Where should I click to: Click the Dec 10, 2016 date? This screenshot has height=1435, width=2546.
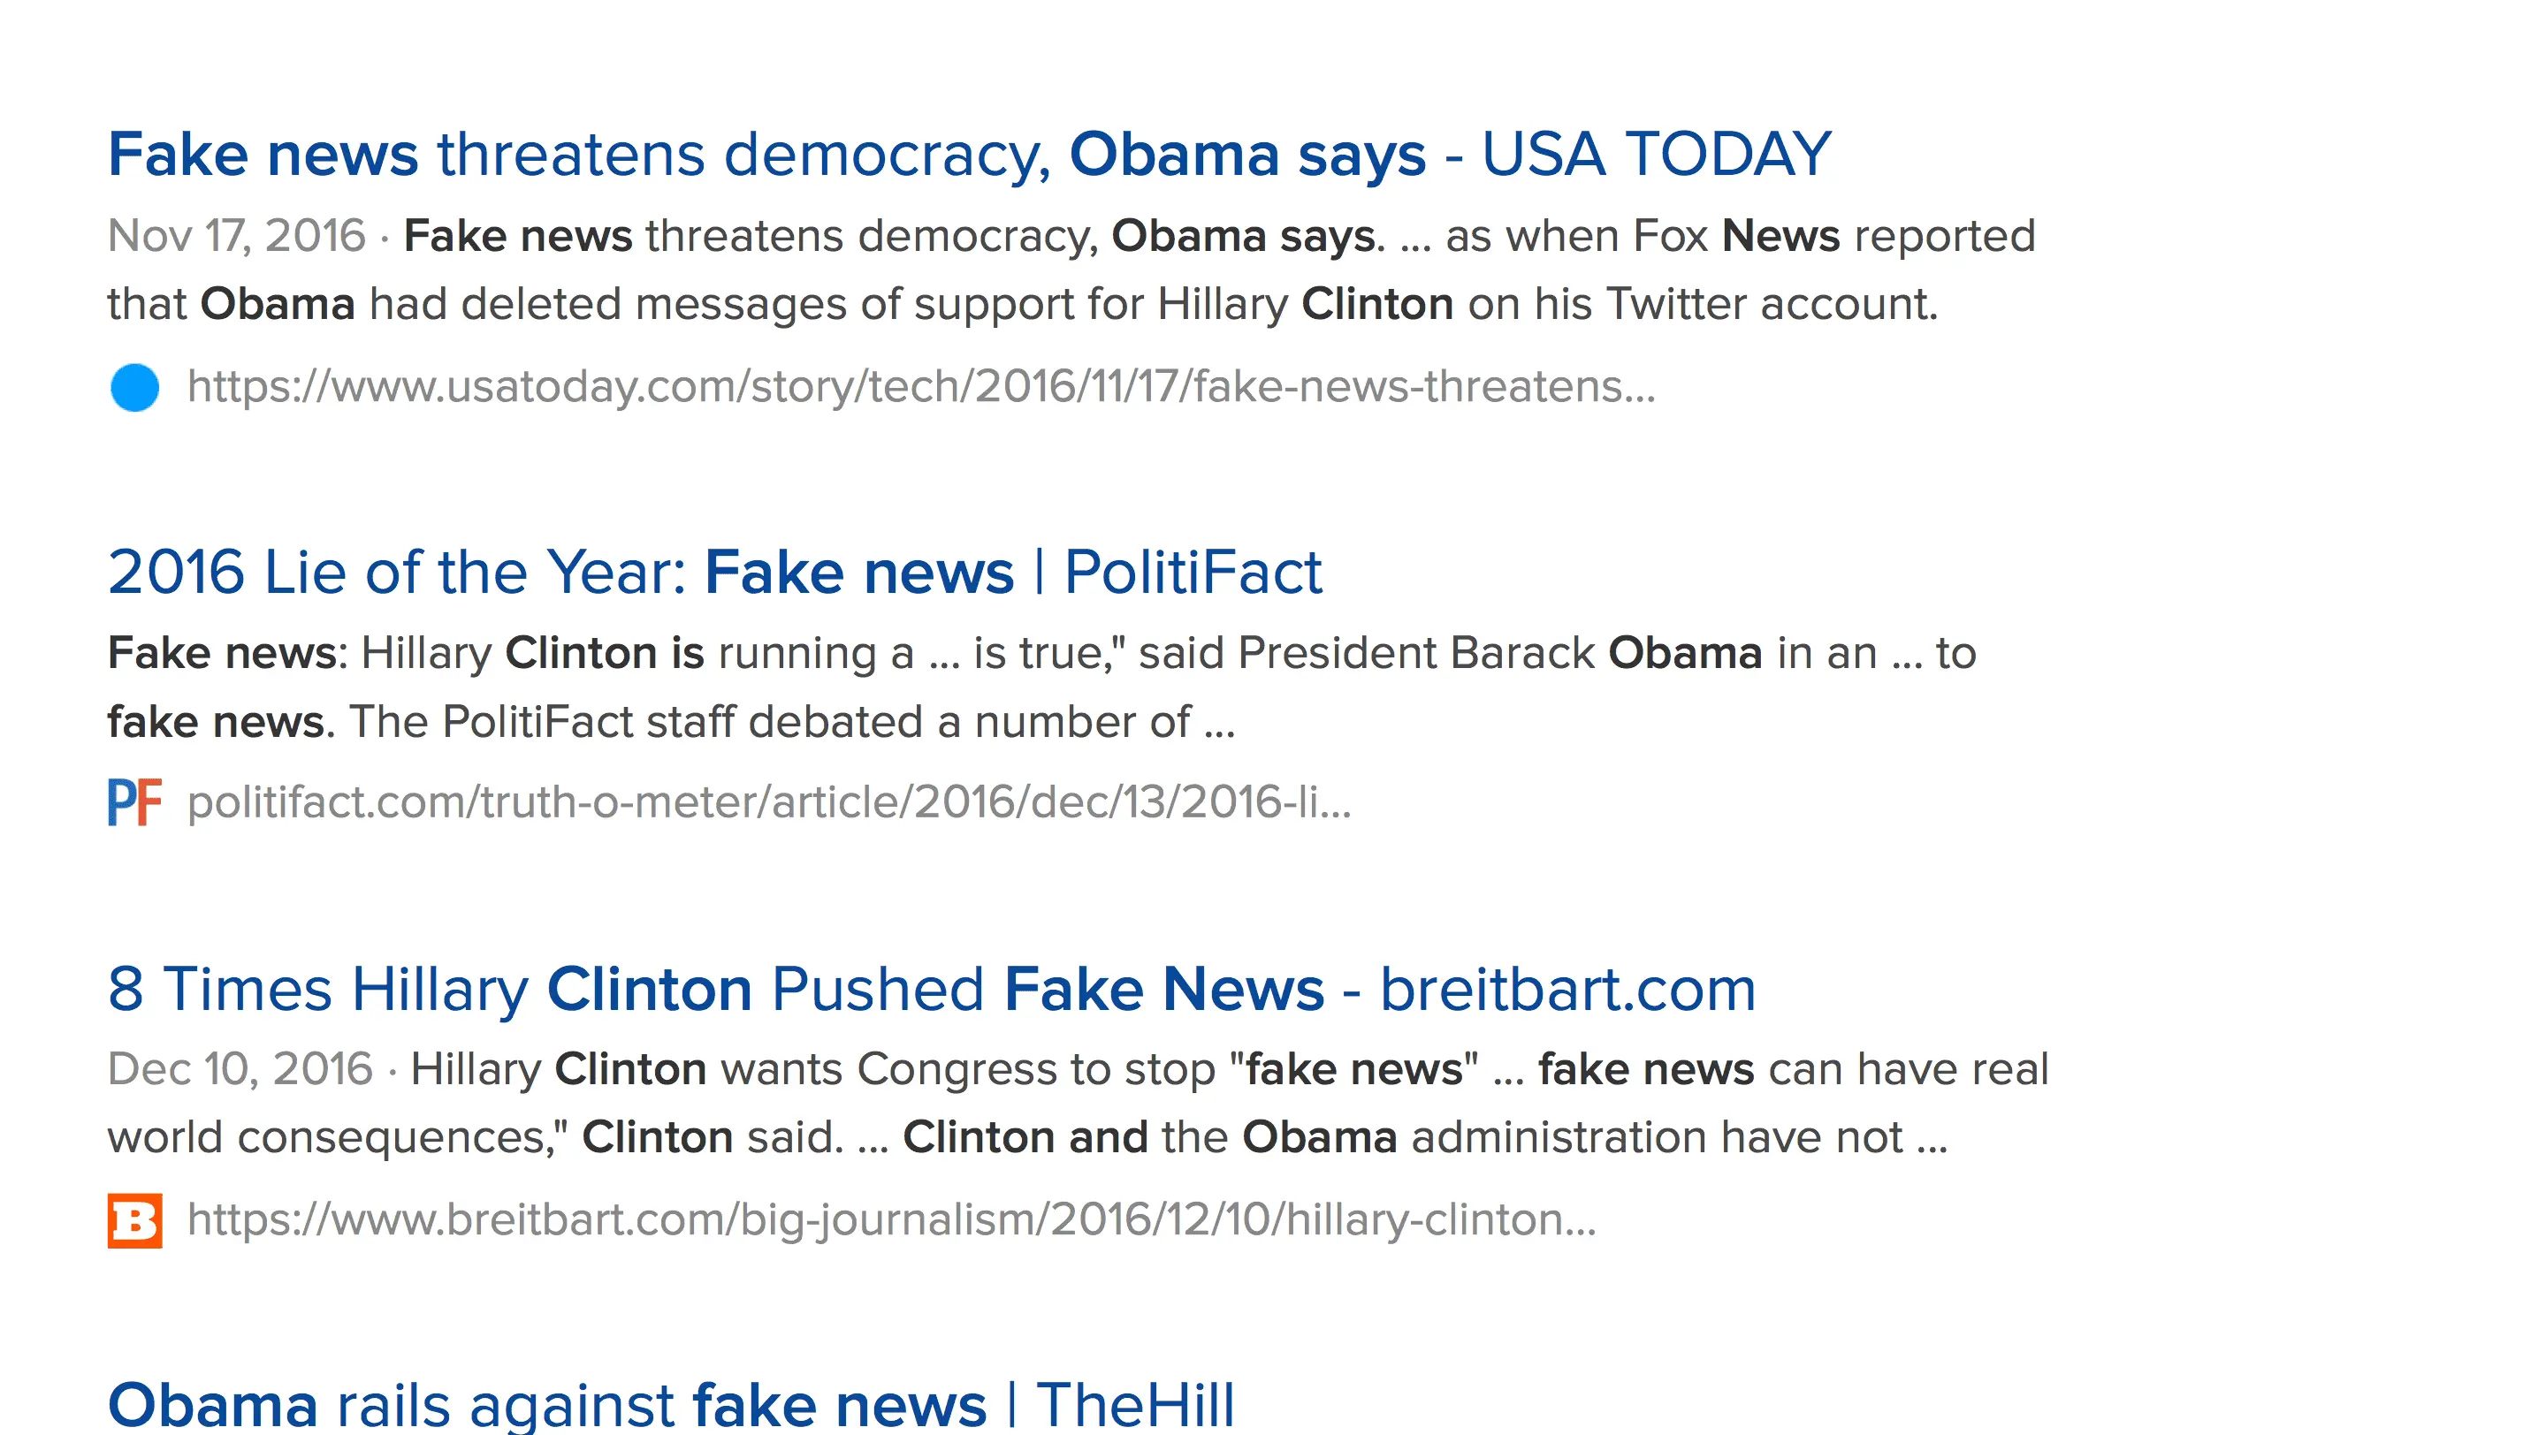[240, 1068]
